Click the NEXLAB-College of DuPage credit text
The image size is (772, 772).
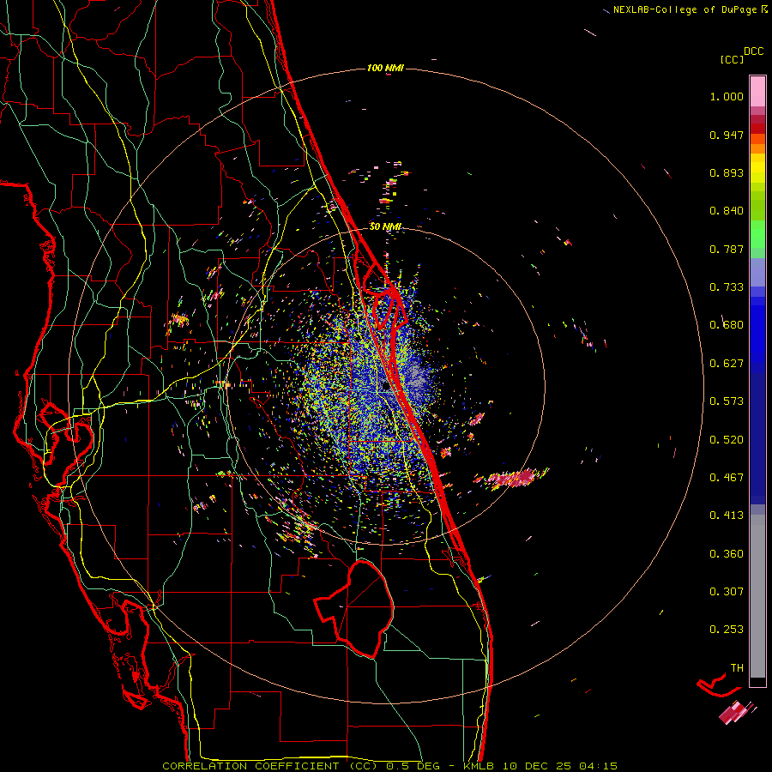[685, 9]
